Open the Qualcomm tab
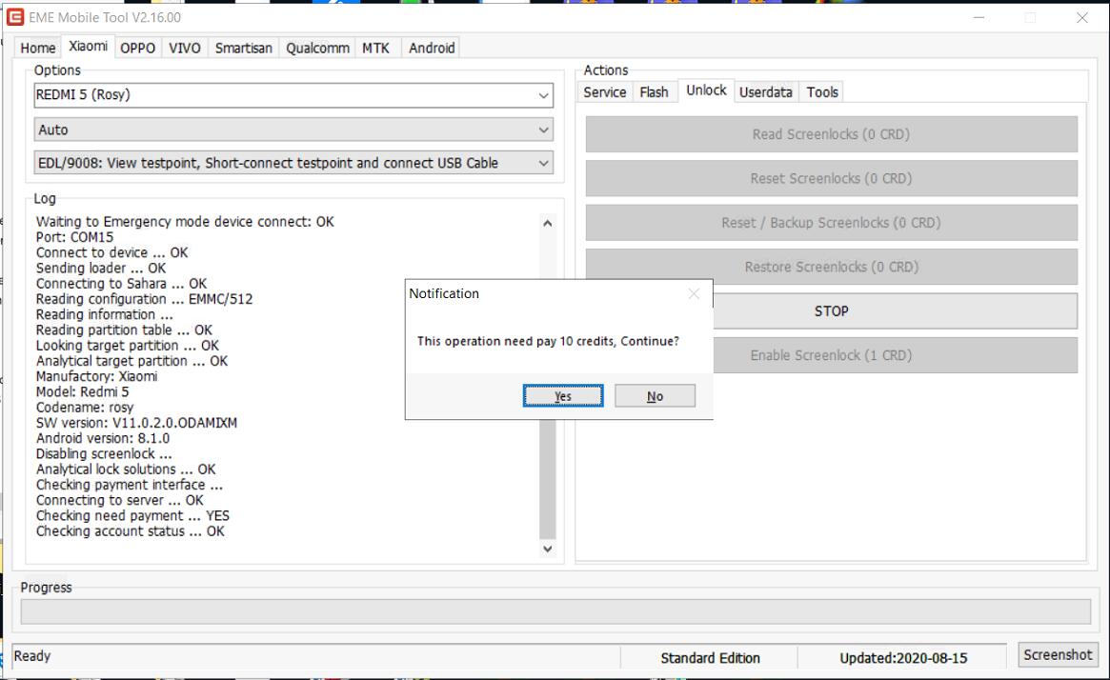Screen dimensions: 1110x680 317,49
